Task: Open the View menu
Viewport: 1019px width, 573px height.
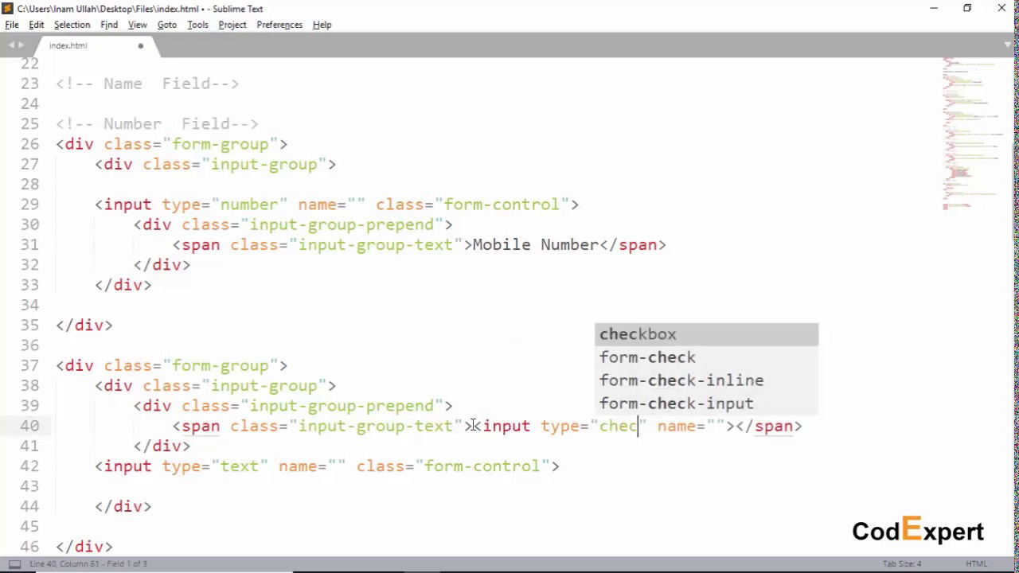Action: (138, 25)
